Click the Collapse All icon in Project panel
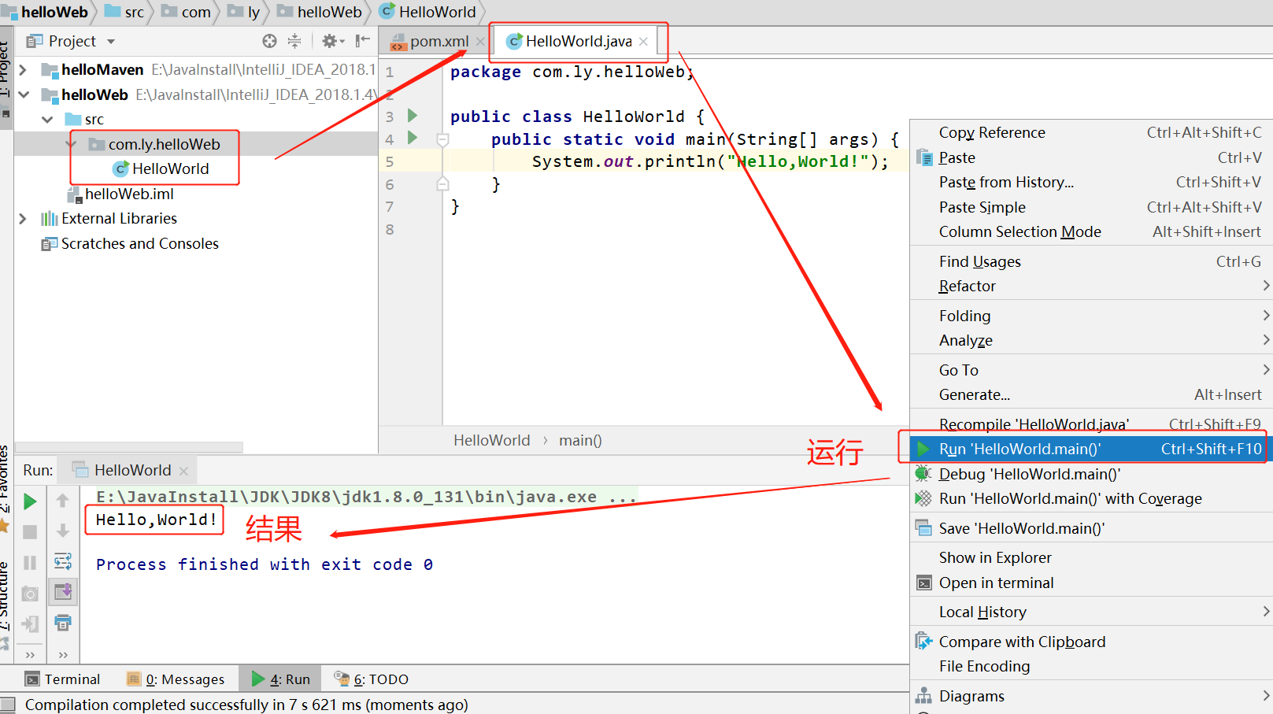1273x714 pixels. [294, 41]
